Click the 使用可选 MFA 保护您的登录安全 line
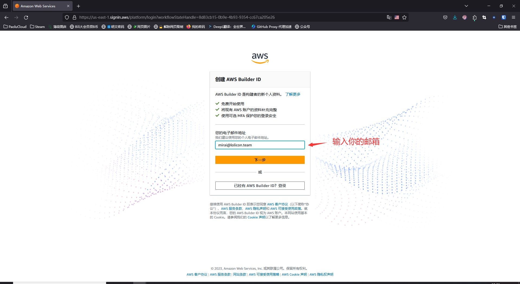Image resolution: width=520 pixels, height=284 pixels. point(249,116)
